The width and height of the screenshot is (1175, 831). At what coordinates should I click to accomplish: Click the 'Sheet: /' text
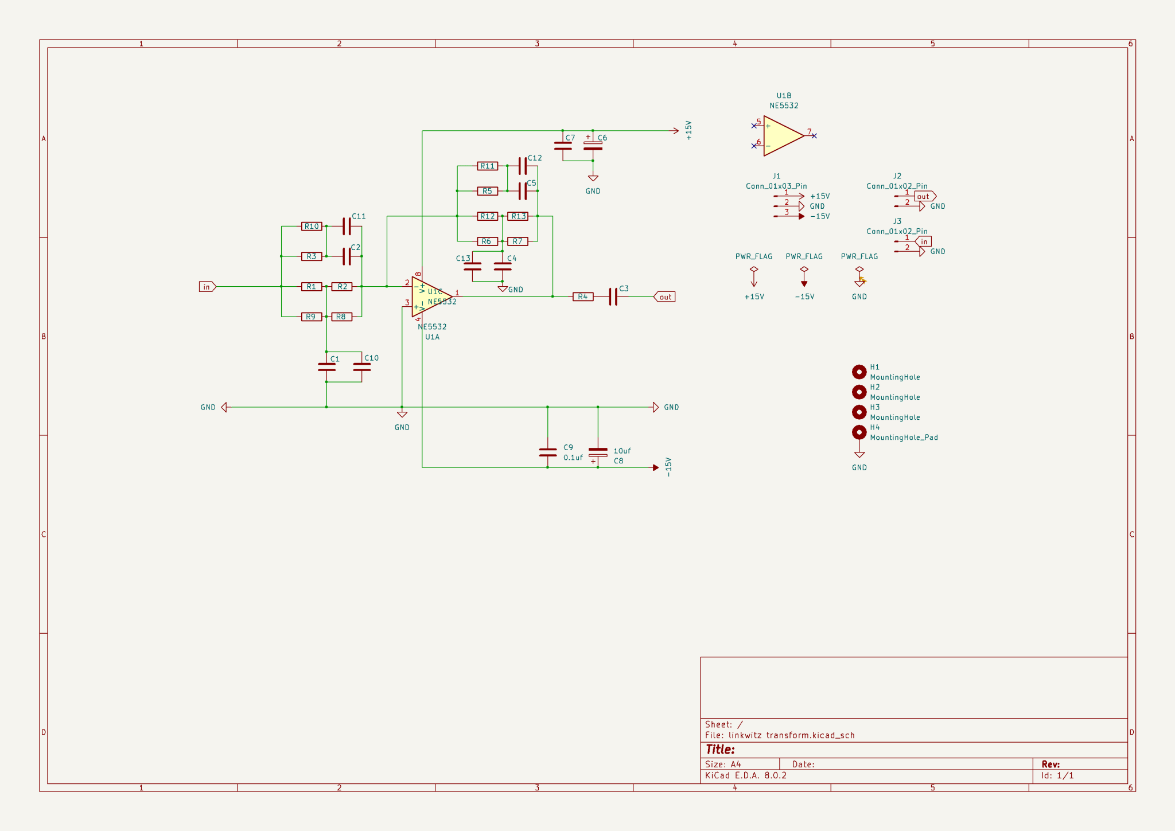pyautogui.click(x=723, y=724)
